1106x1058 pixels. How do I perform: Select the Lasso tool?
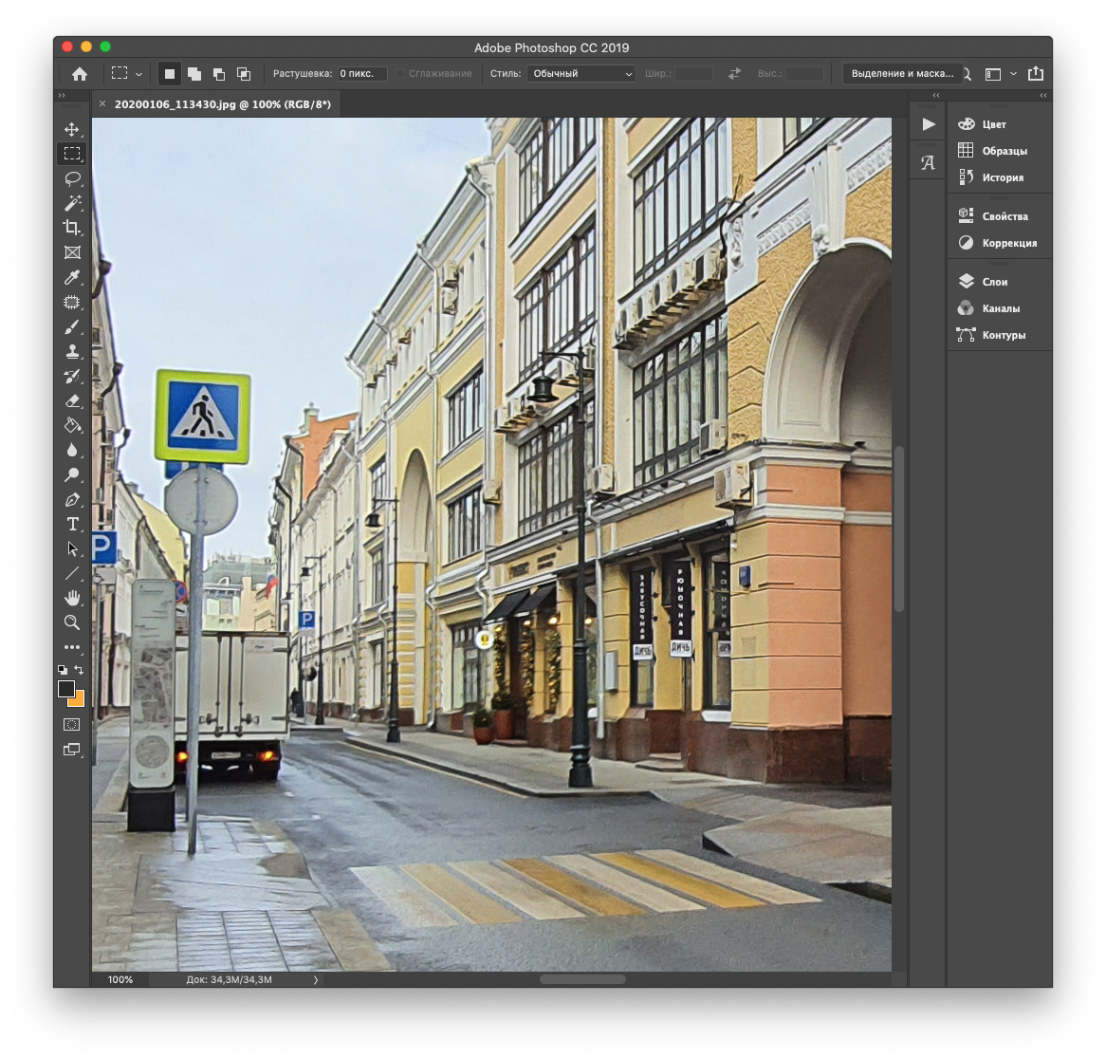(72, 178)
